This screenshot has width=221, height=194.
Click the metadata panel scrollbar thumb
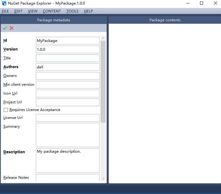point(103,82)
